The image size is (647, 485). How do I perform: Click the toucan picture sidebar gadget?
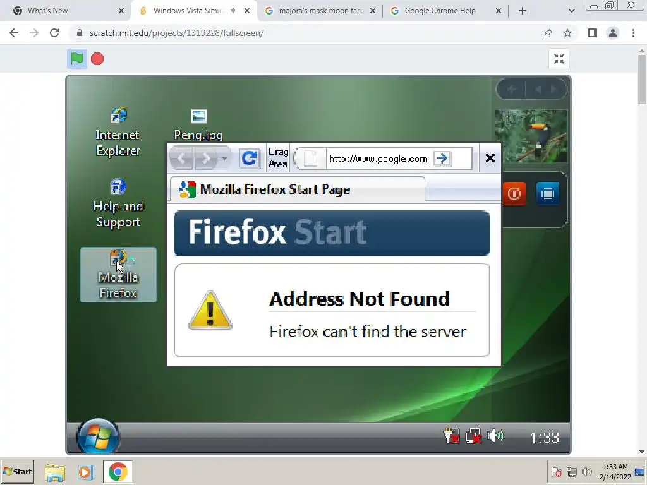pos(531,136)
